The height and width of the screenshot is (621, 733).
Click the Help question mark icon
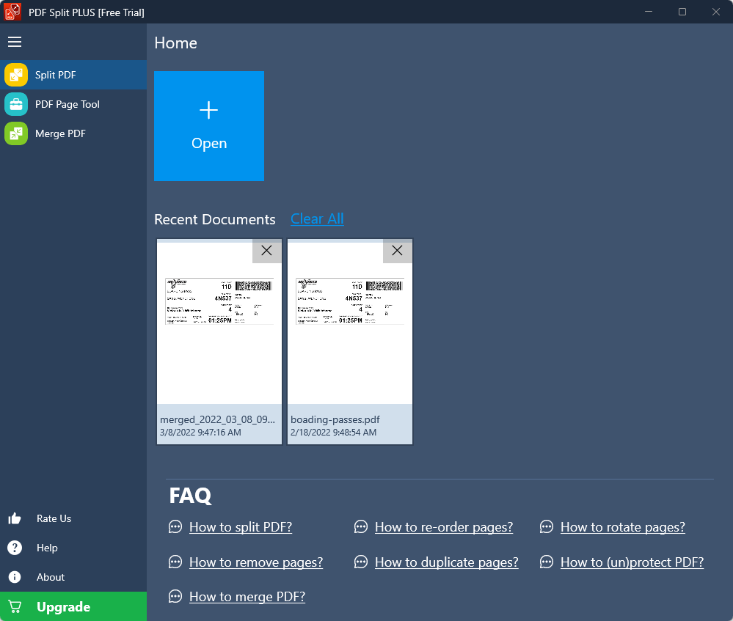point(15,548)
